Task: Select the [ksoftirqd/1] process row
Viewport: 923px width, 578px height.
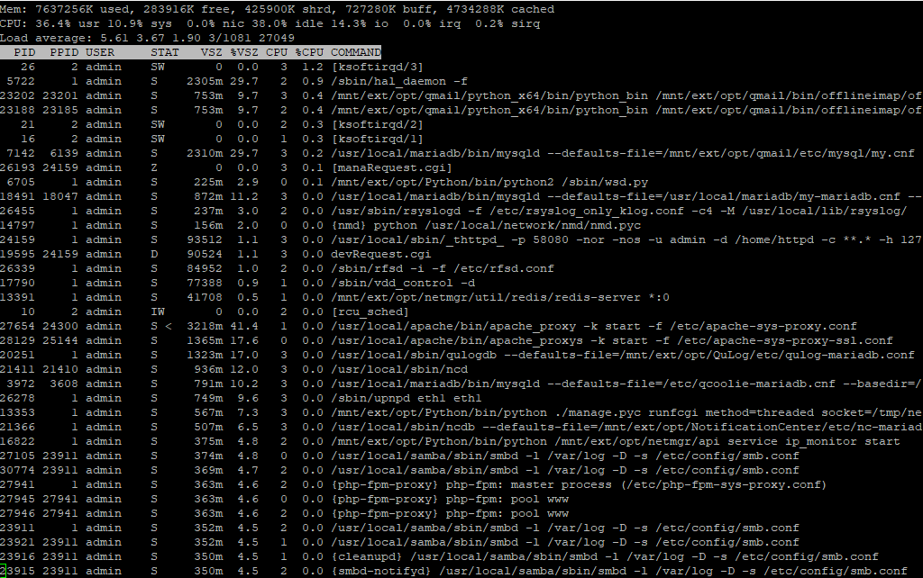Action: [461, 139]
